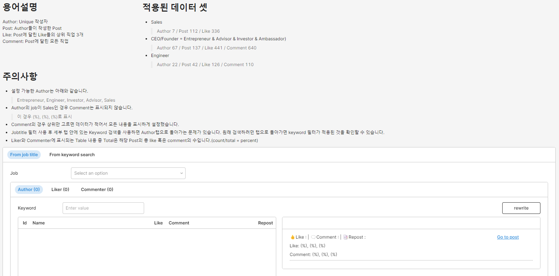
Task: Click the "Comment: Post에 달린 모든 직업" line
Action: click(x=35, y=41)
